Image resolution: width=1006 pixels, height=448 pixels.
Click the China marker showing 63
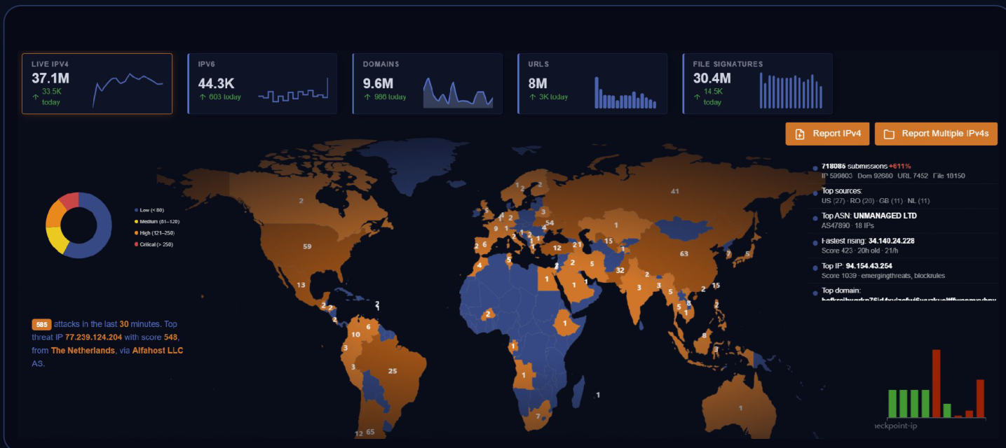coord(684,253)
